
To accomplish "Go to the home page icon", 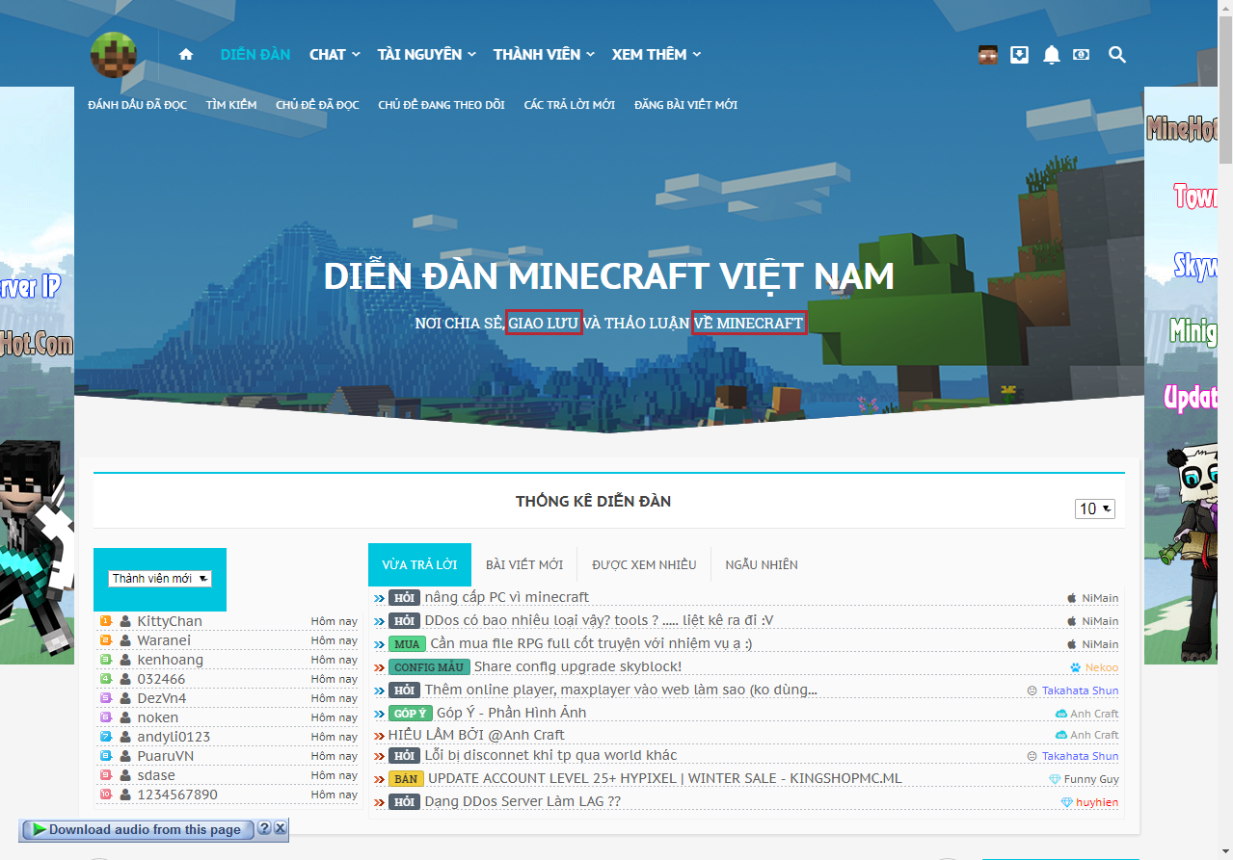I will point(186,55).
